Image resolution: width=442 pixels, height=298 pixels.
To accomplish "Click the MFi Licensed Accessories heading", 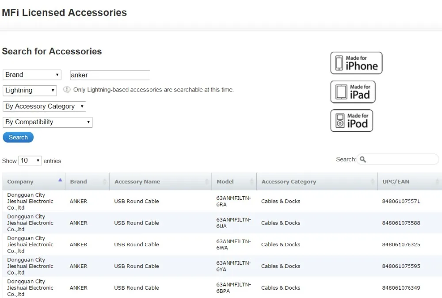I will point(64,13).
